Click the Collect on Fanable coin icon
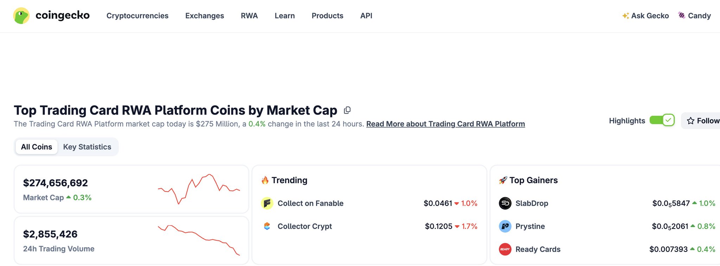 point(267,203)
